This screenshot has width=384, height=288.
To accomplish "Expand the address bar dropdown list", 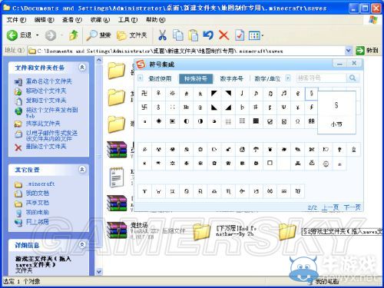I will coord(348,51).
